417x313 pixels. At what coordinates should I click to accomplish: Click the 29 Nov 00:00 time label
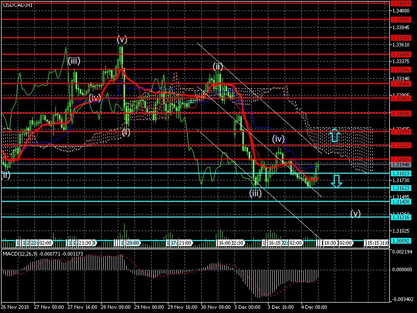[149, 307]
